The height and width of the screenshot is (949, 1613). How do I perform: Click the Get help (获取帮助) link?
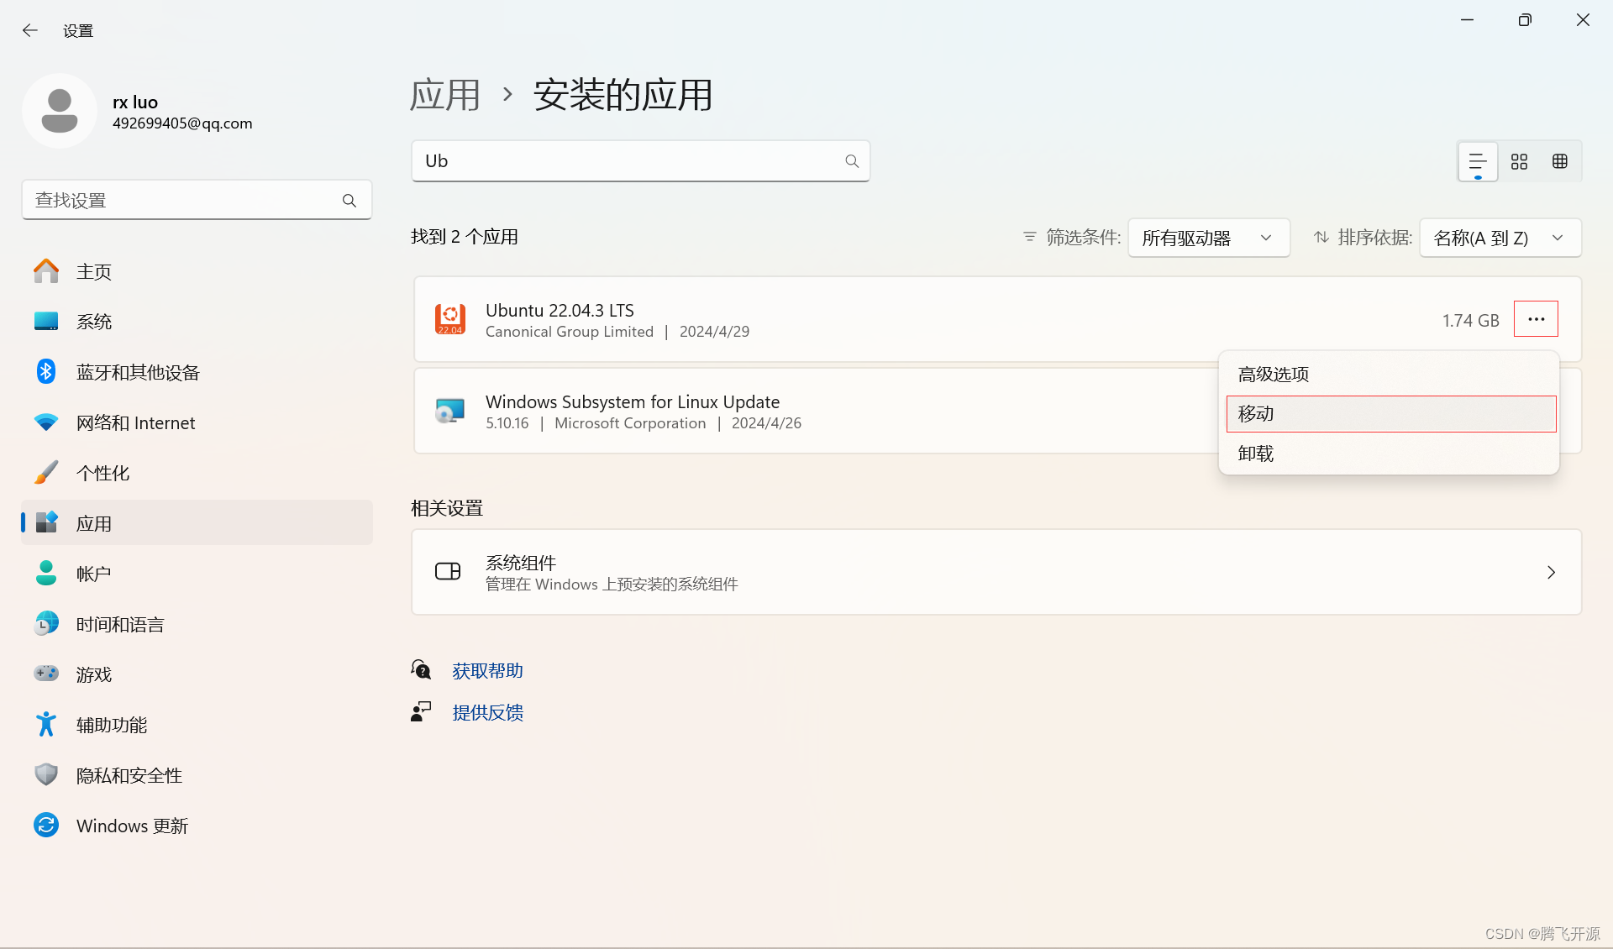tap(487, 670)
